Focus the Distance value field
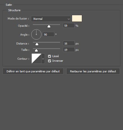Viewport: 123px width, 130px height. [x=69, y=43]
